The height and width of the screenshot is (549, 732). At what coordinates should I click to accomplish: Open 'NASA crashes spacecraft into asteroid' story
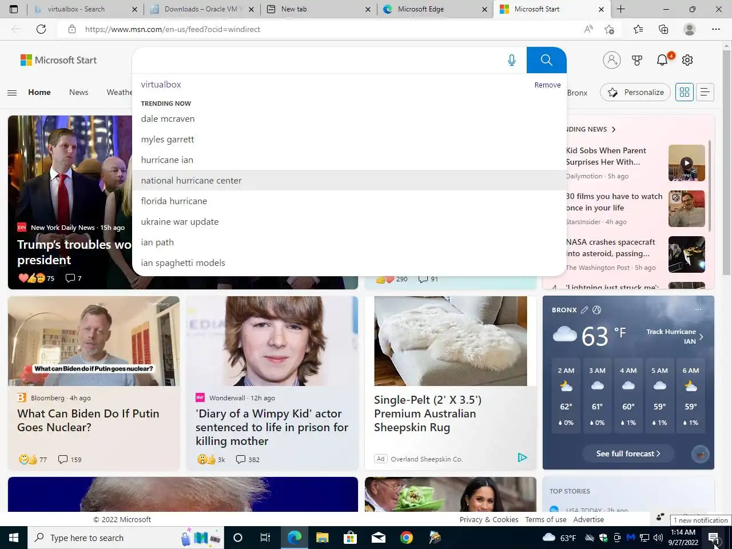[610, 248]
